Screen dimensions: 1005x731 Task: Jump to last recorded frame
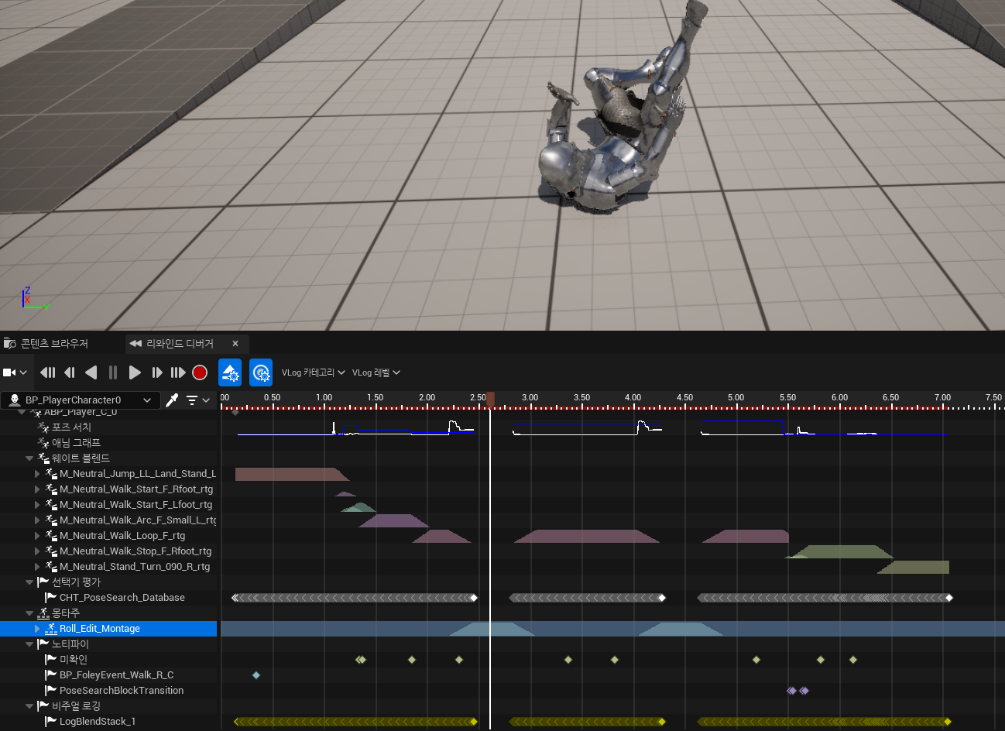[178, 372]
